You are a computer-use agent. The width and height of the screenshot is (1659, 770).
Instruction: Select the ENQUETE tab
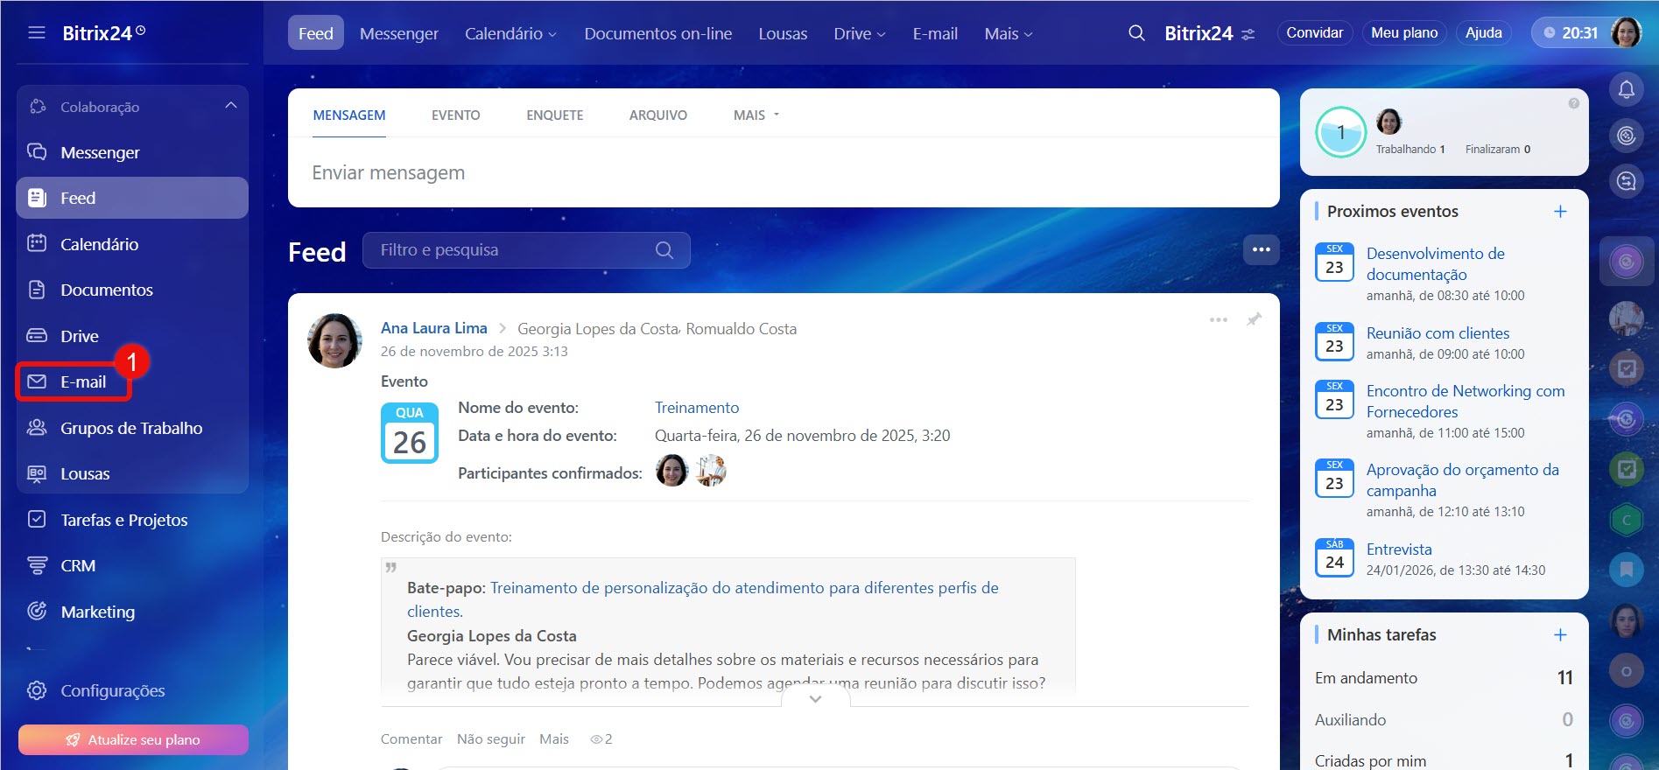554,115
